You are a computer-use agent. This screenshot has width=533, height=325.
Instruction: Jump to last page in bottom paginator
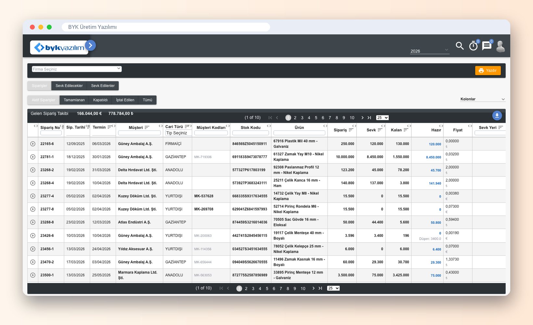coord(320,288)
